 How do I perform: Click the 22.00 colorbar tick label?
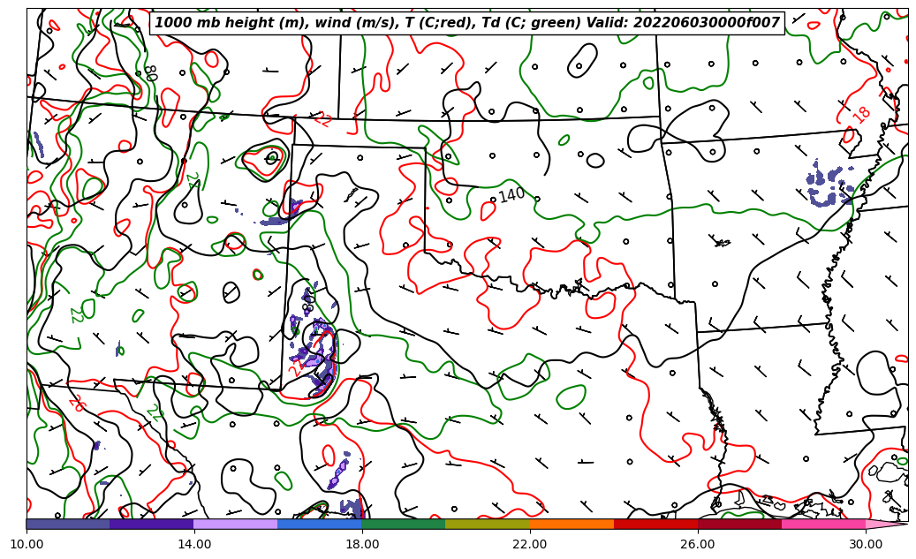tap(530, 544)
